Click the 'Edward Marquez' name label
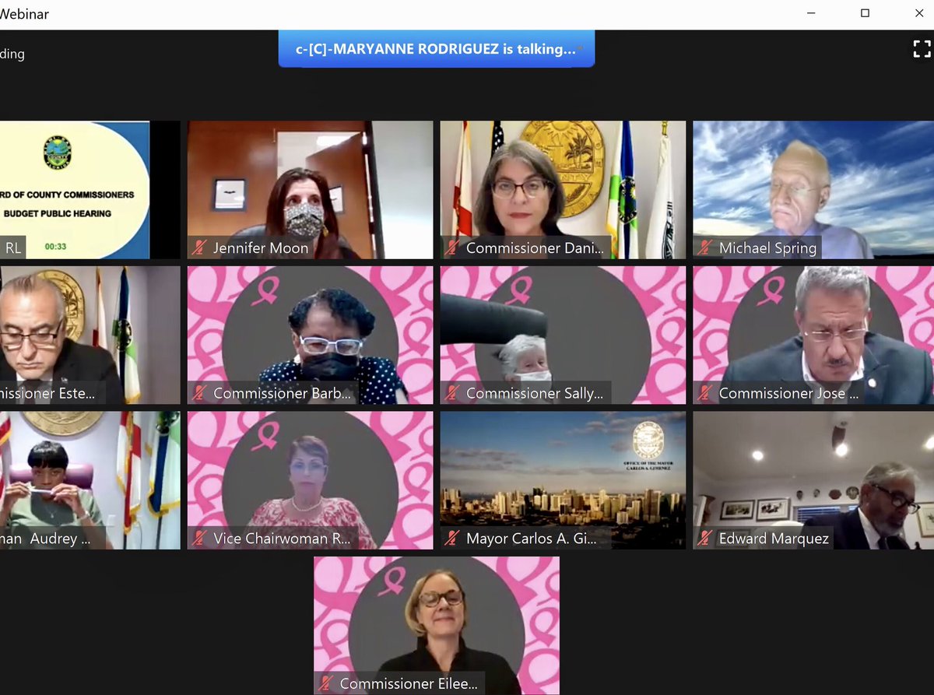 (774, 539)
